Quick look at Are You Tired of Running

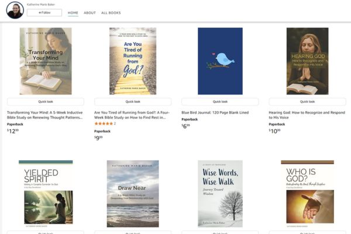point(133,102)
